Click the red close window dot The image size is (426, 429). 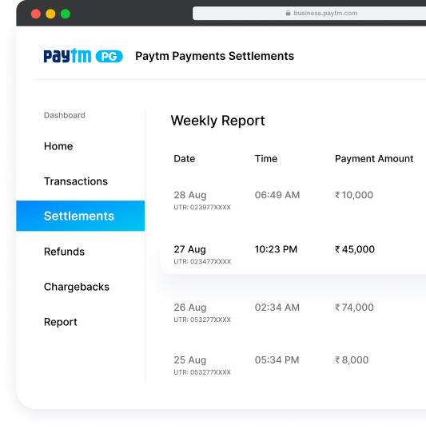pyautogui.click(x=36, y=14)
